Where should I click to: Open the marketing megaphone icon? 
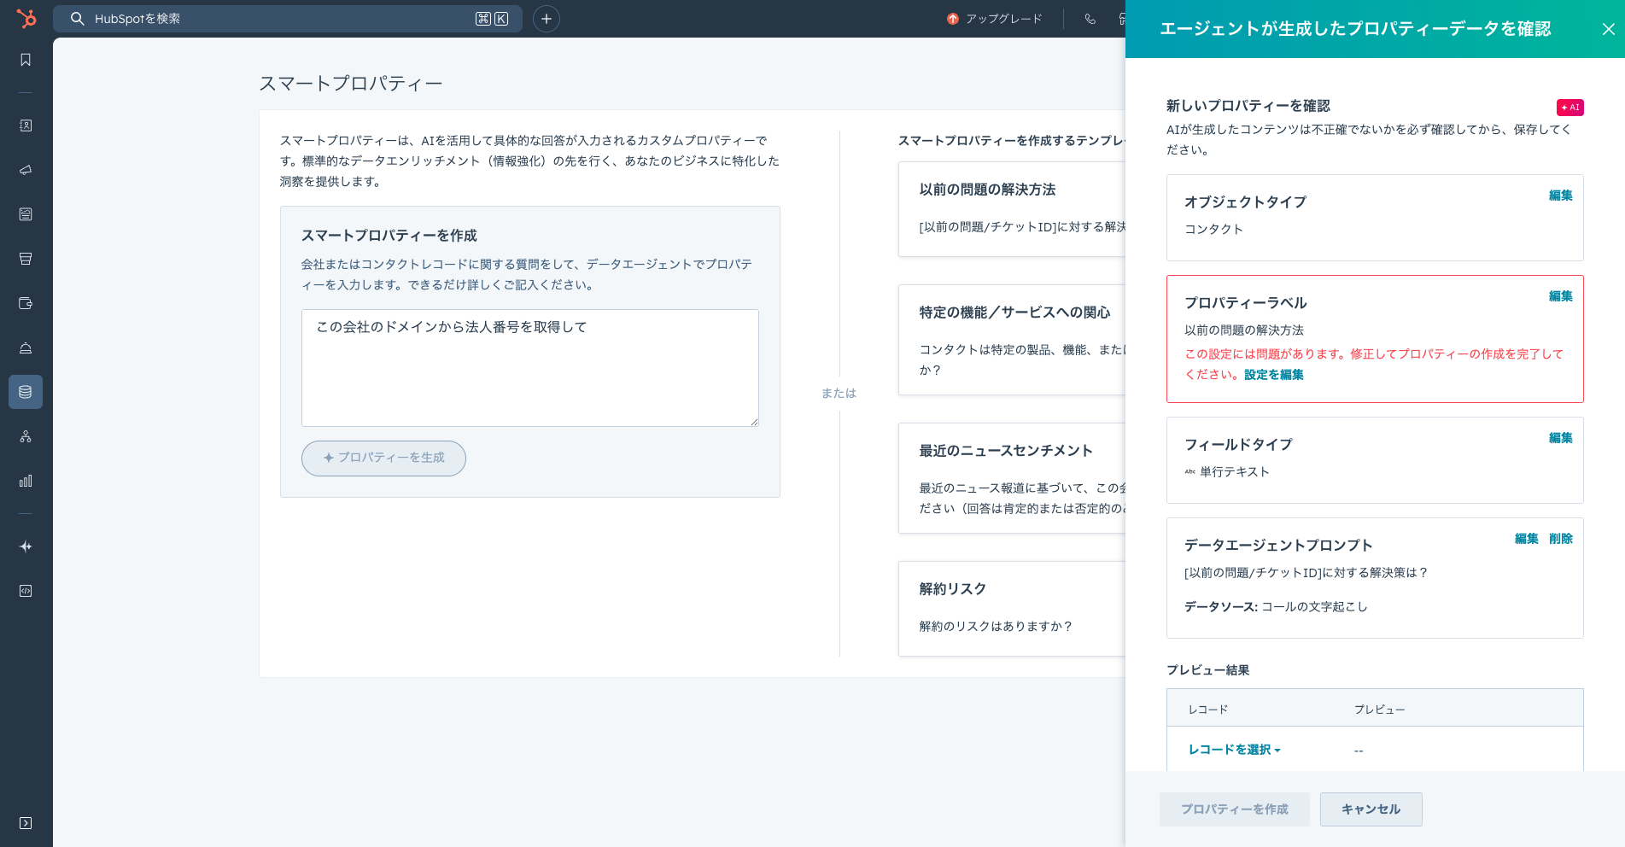tap(26, 170)
